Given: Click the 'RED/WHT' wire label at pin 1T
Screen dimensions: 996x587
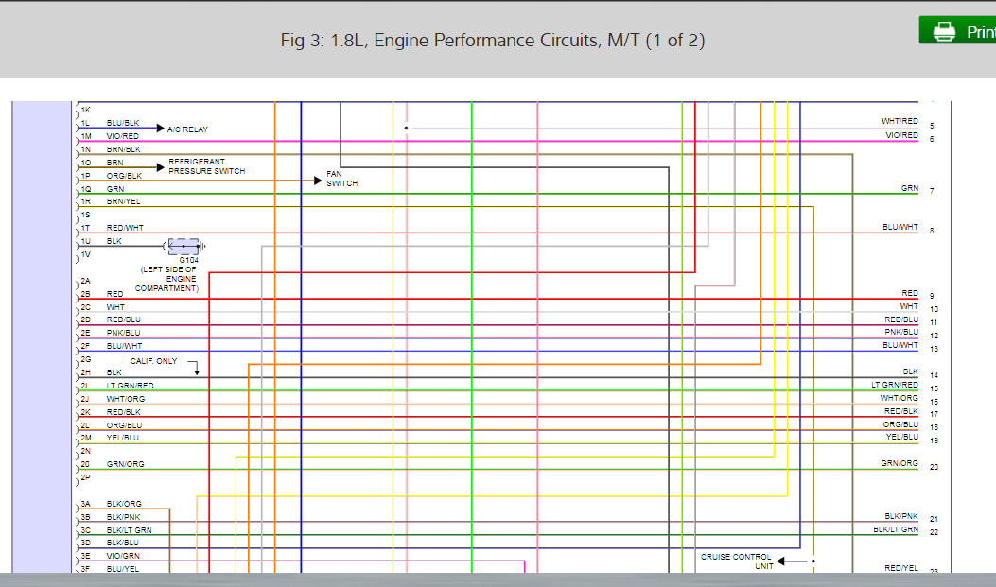Looking at the screenshot, I should pos(125,228).
